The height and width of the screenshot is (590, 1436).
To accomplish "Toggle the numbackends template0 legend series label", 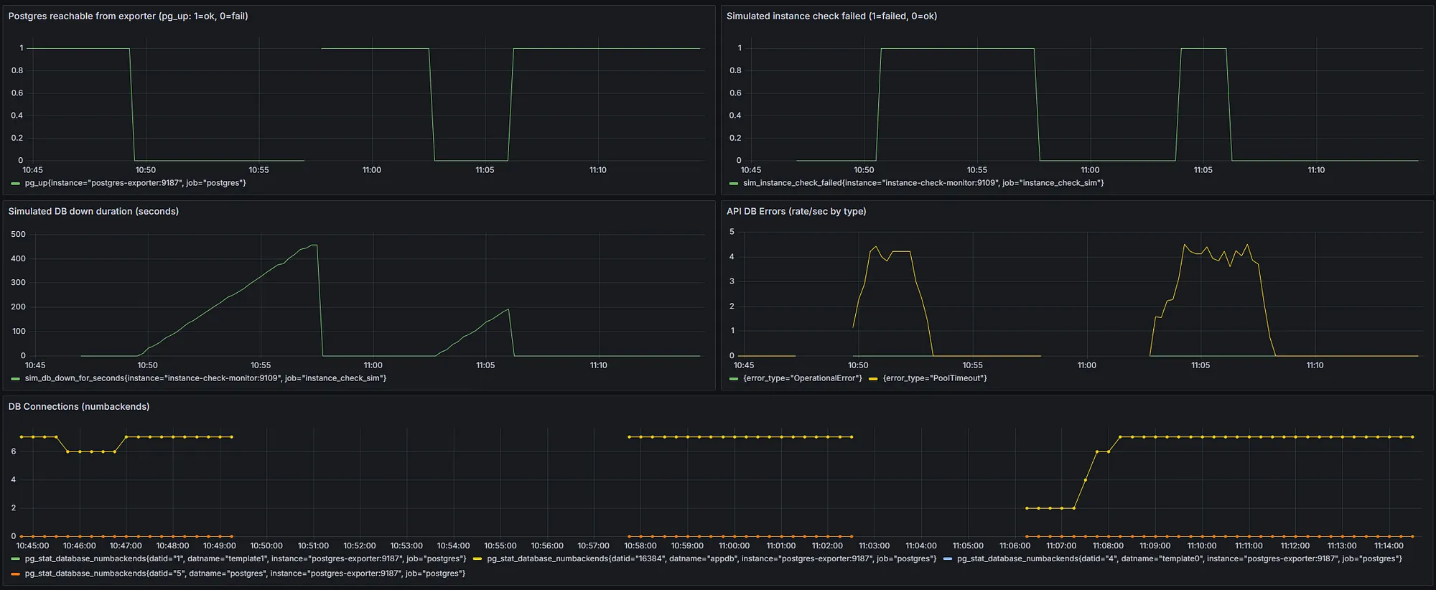I will [x=1180, y=558].
